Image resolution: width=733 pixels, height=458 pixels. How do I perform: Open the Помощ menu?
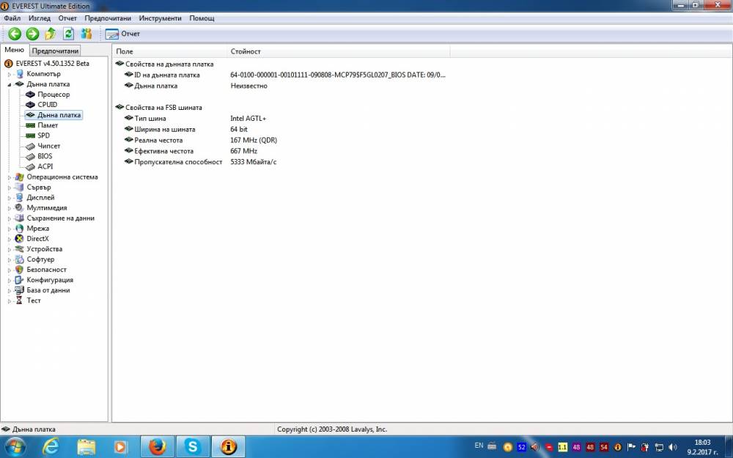[202, 18]
